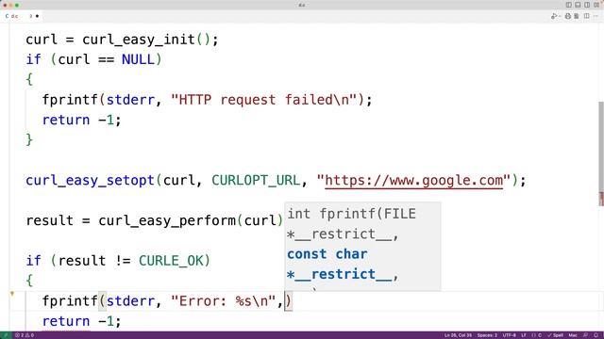Image resolution: width=604 pixels, height=339 pixels.
Task: Open the https://www.google.com link
Action: pyautogui.click(x=414, y=180)
